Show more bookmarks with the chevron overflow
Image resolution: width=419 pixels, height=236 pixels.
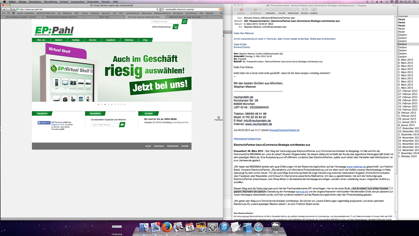coord(221,13)
